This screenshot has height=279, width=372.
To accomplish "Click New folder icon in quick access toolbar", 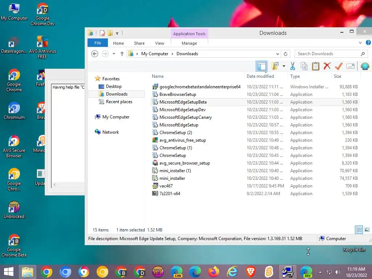I will tap(110, 33).
